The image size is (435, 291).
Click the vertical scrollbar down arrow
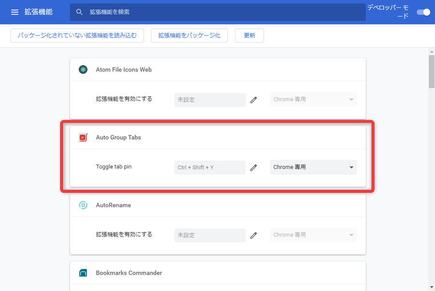click(x=432, y=287)
